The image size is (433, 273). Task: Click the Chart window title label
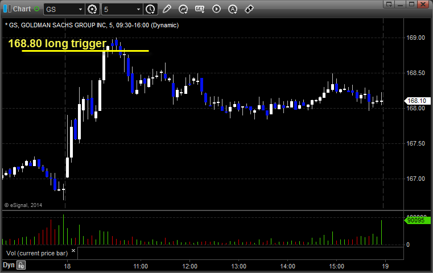point(22,9)
